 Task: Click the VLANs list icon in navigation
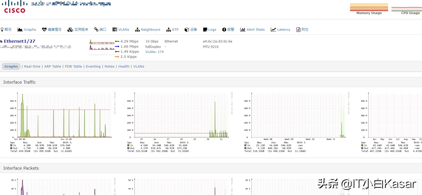115,30
